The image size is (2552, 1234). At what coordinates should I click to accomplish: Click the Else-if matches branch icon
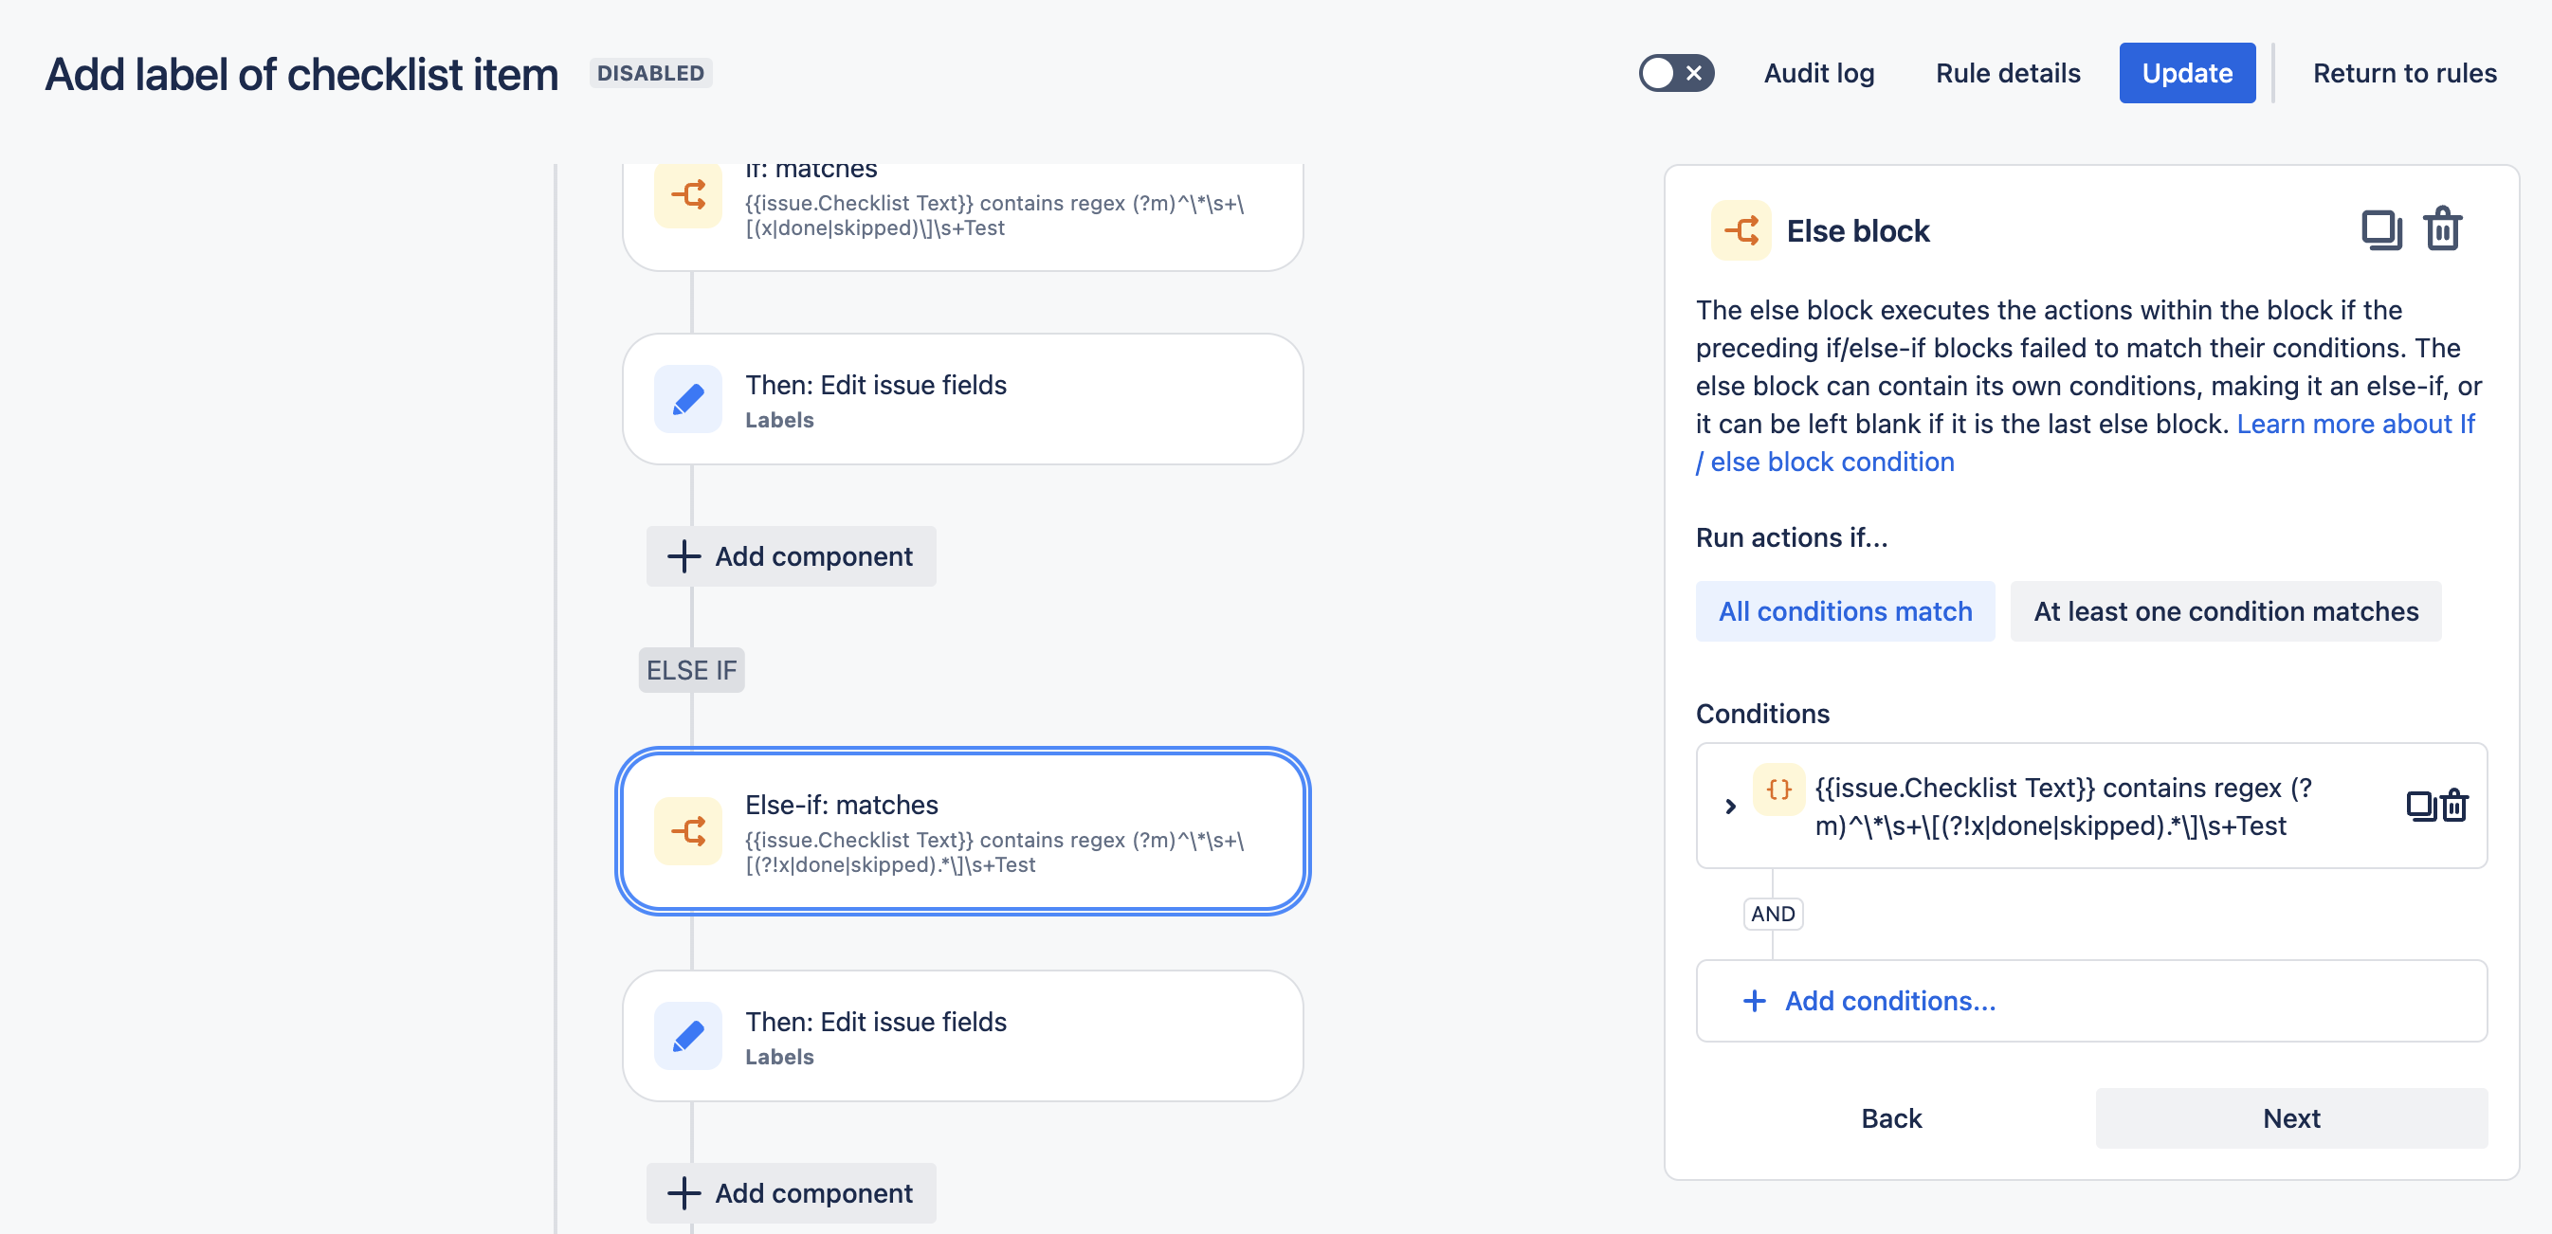(x=688, y=831)
